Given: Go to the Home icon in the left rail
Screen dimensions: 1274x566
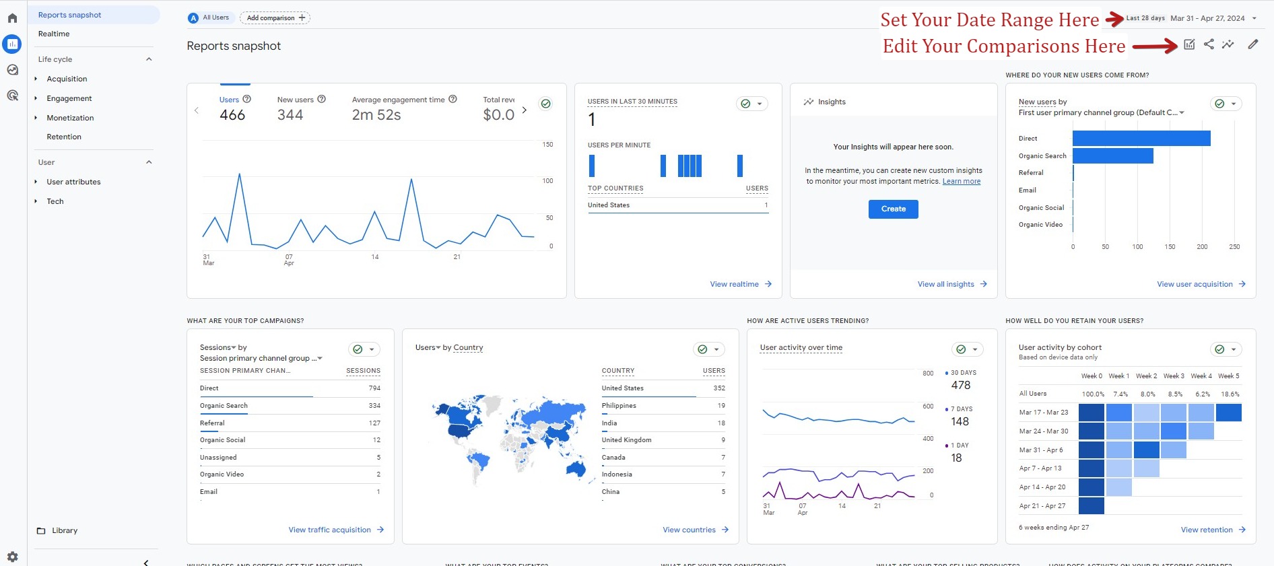Looking at the screenshot, I should 12,18.
